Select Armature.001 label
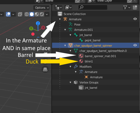This screenshot has height=113, width=140. click(x=83, y=30)
